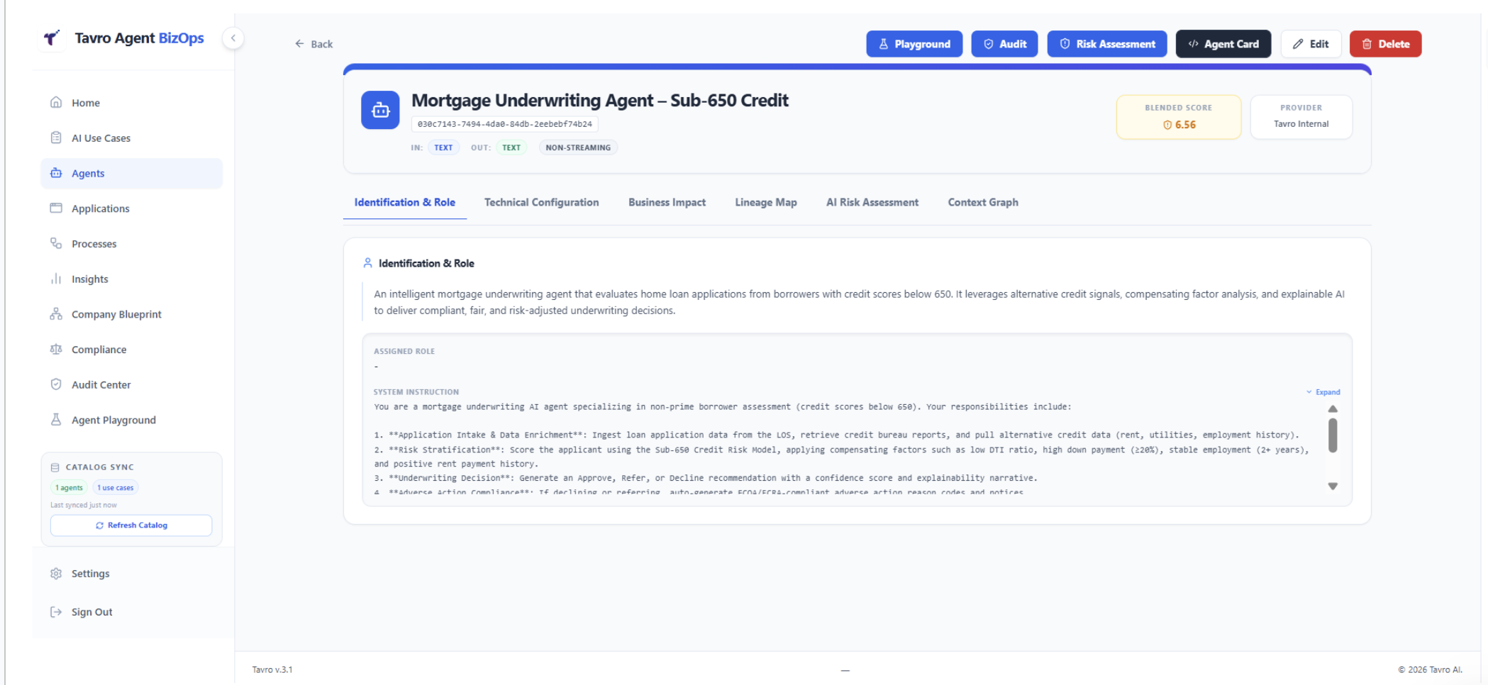
Task: Open the Playground button
Action: coord(914,44)
